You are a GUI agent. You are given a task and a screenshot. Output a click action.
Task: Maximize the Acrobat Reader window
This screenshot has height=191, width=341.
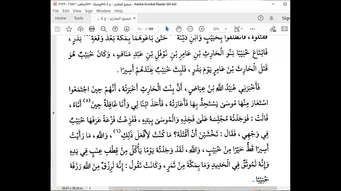[x=285, y=4]
